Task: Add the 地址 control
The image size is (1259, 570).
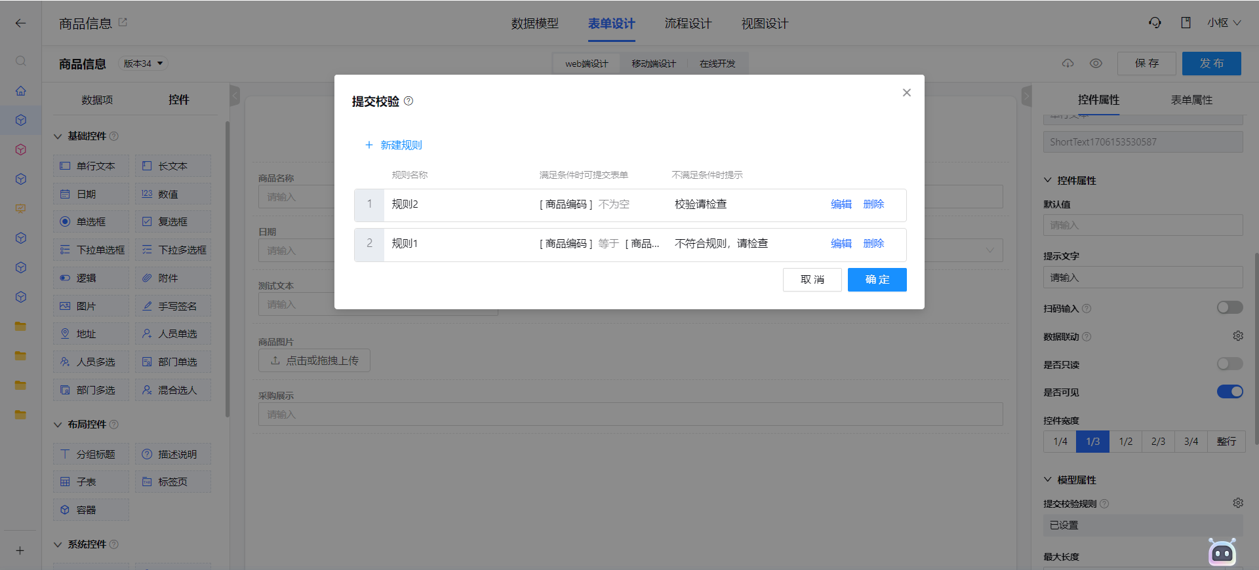Action: (91, 333)
